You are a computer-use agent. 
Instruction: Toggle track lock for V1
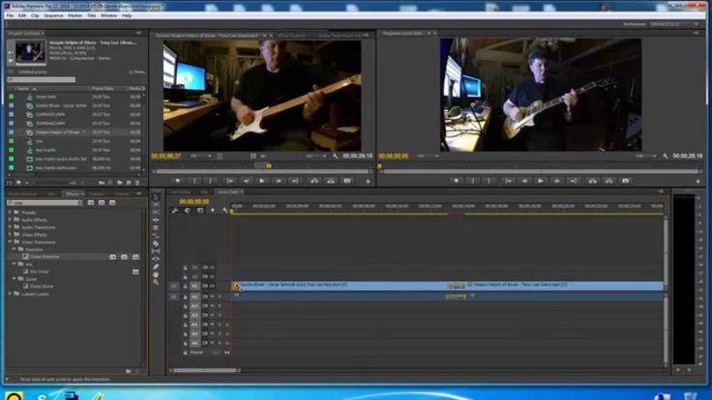pyautogui.click(x=186, y=286)
